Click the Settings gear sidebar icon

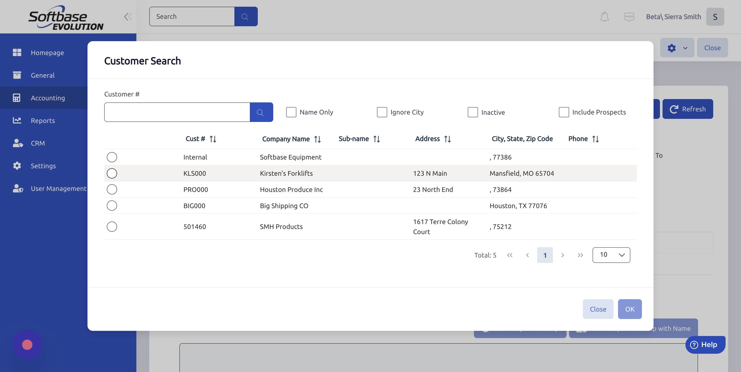click(x=17, y=166)
